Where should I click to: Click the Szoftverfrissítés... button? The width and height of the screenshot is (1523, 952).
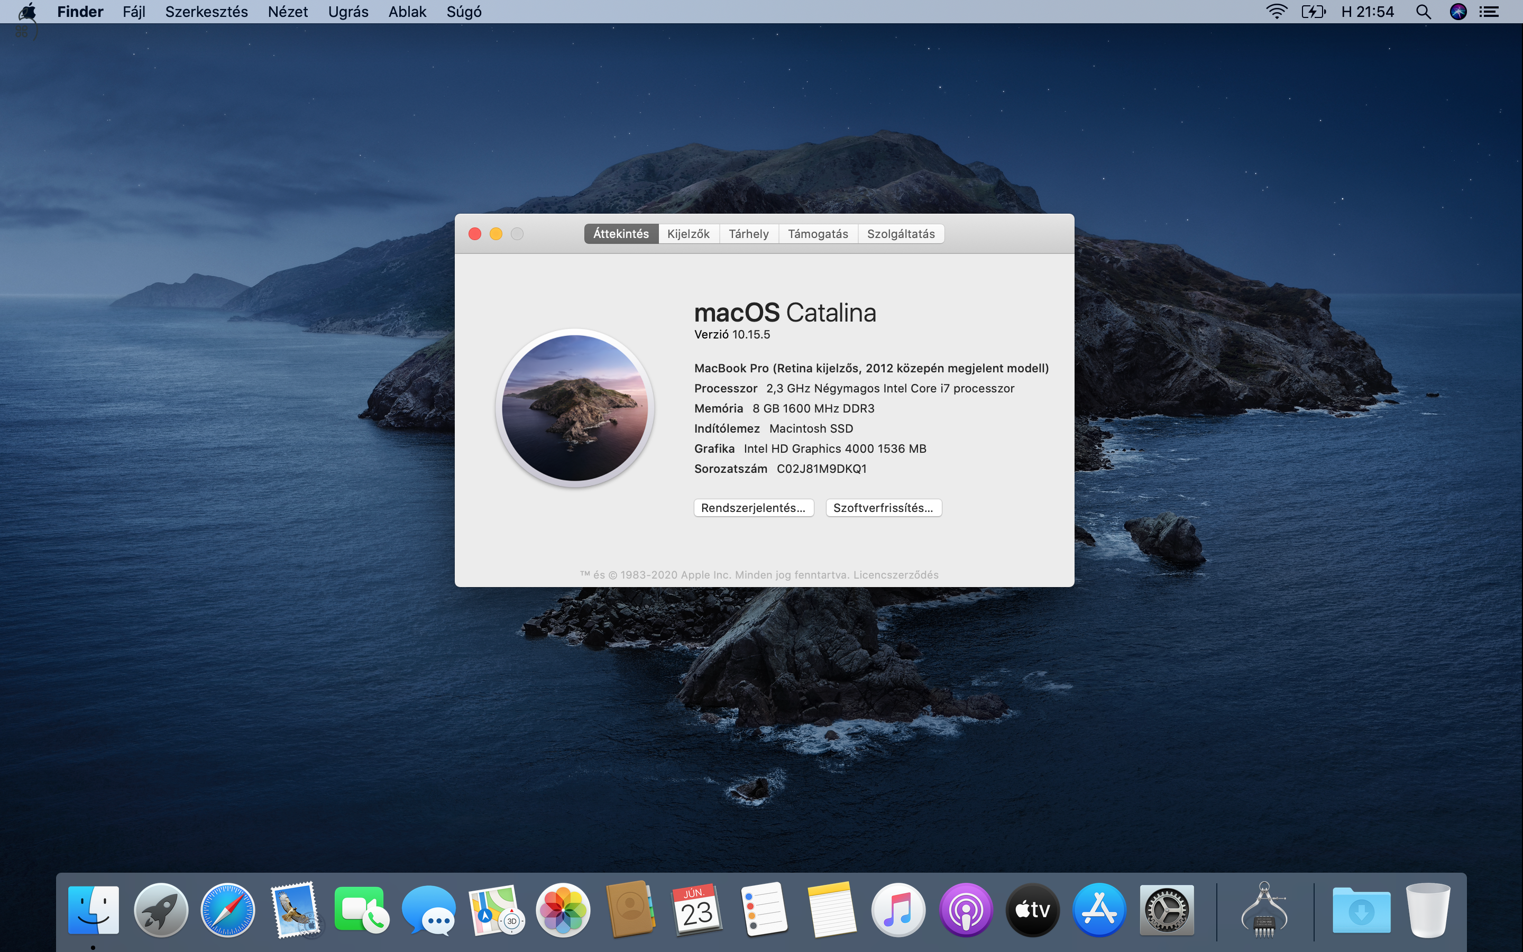pyautogui.click(x=884, y=508)
